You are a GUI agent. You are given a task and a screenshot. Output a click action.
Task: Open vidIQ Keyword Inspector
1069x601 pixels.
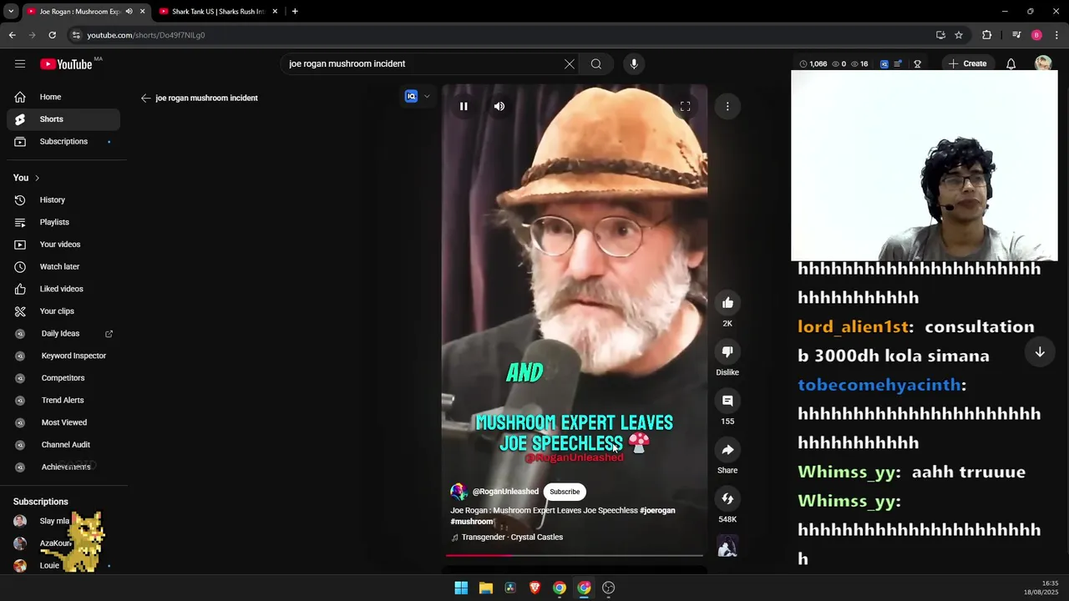coord(63,356)
